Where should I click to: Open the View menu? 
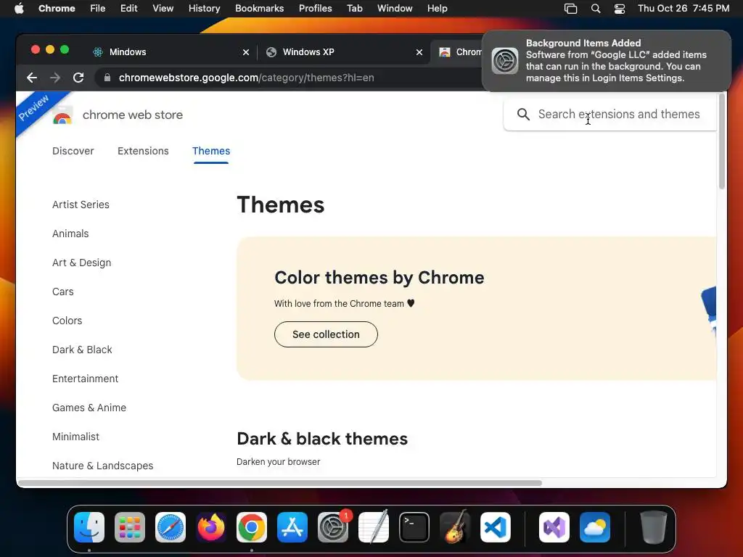click(x=163, y=9)
